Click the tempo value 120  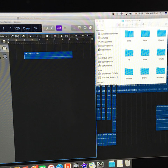[17, 28]
